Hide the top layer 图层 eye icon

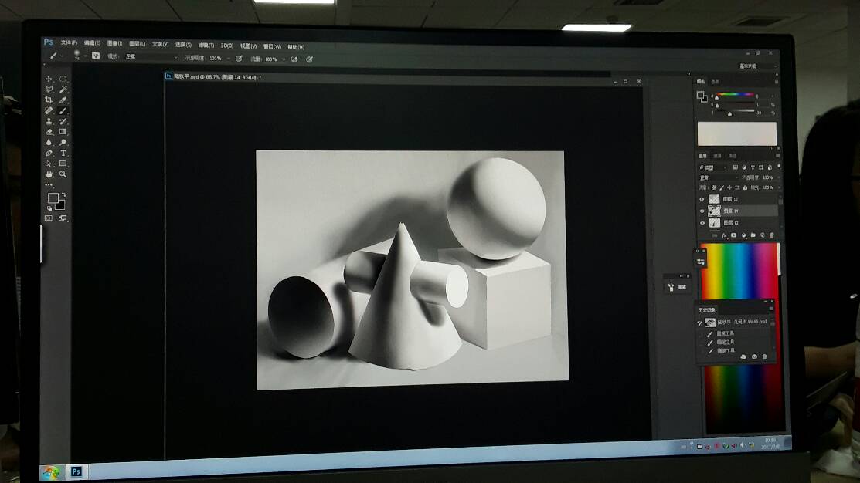click(702, 199)
